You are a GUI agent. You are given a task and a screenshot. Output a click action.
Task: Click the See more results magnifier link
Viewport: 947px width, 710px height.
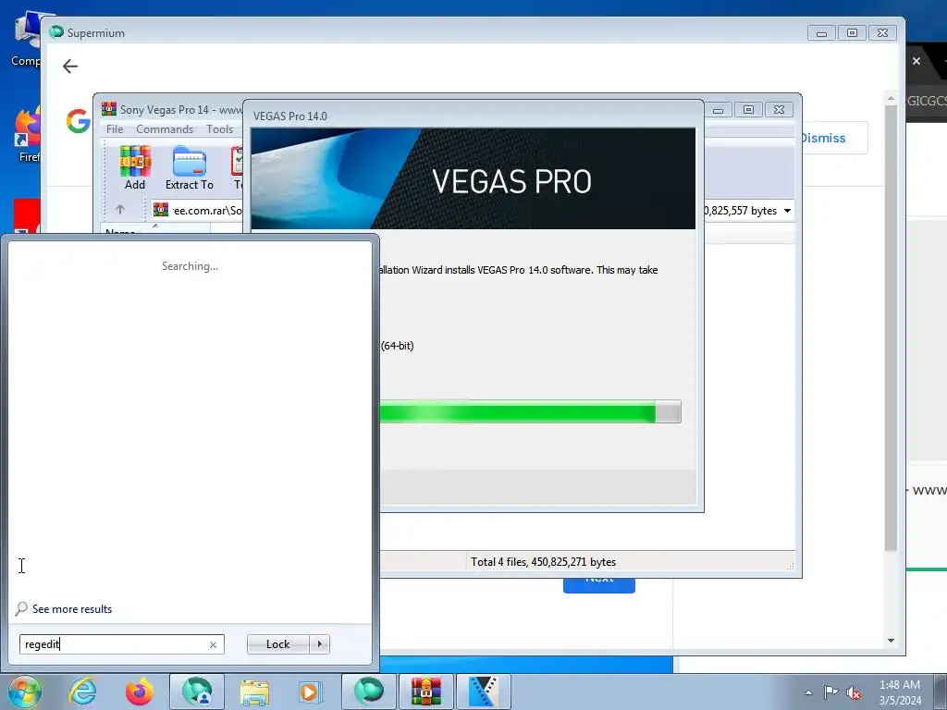click(x=64, y=608)
